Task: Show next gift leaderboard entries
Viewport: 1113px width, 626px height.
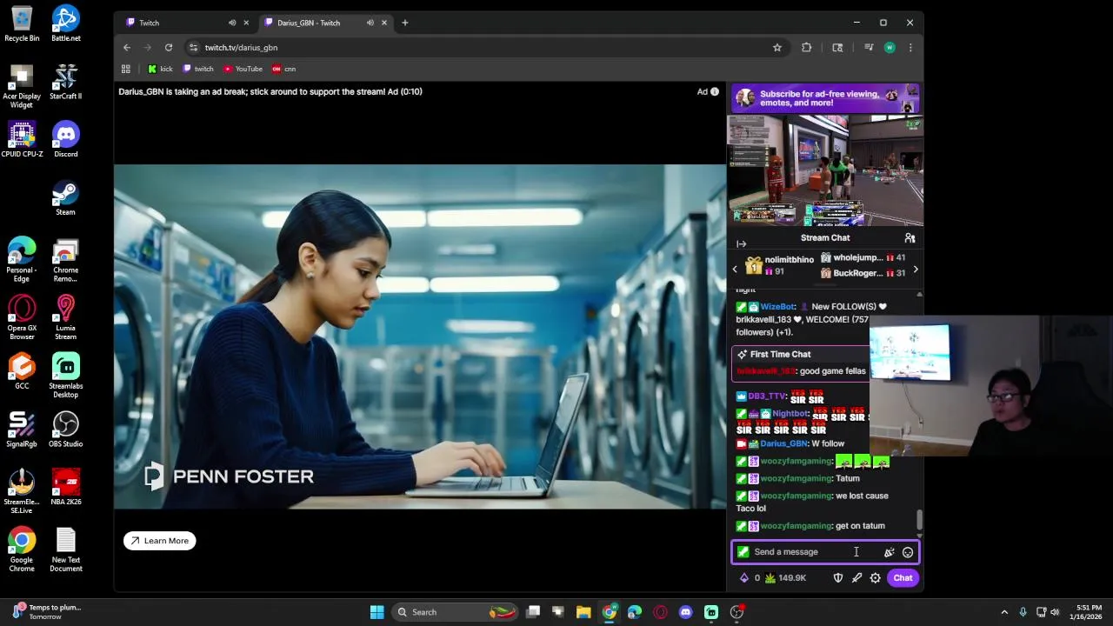Action: (x=915, y=270)
